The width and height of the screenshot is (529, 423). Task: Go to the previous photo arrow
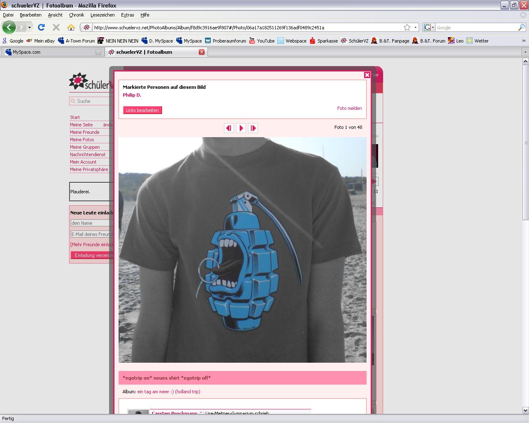(229, 128)
